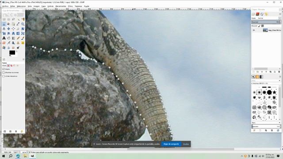This screenshot has width=283, height=159.
Task: Select the Rectangle Select tool
Action: pos(4,19)
